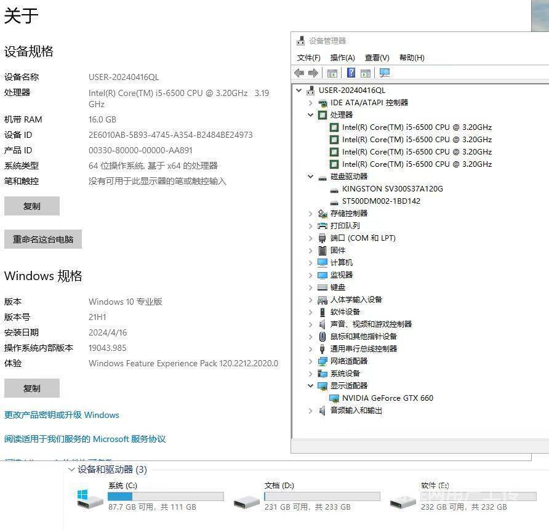Click the product ID 00330-80000-00000-AA891
549x530 pixels.
[x=140, y=150]
